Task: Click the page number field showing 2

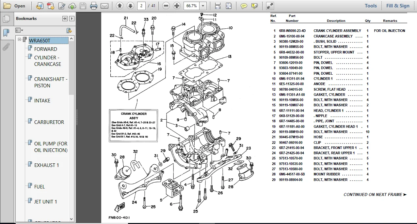Action: (x=141, y=6)
